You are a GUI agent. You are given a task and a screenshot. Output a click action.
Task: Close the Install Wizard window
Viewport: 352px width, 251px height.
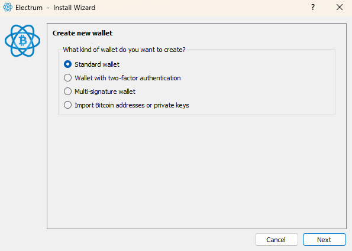click(x=340, y=8)
